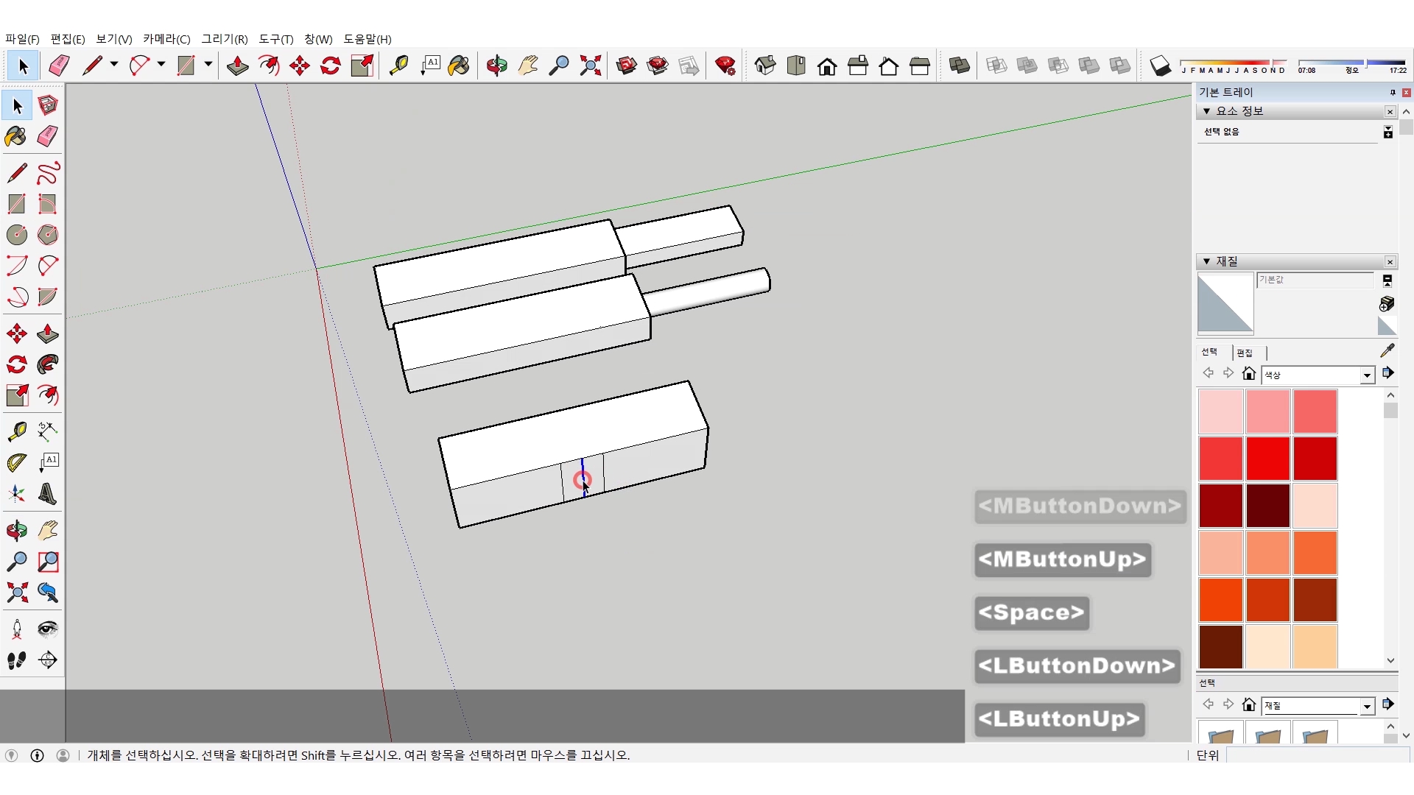1414x795 pixels.
Task: Pick the sample paint eyedropper
Action: click(x=1387, y=350)
